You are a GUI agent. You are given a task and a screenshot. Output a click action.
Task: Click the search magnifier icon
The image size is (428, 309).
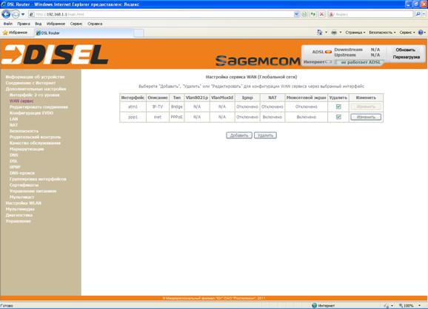418,14
